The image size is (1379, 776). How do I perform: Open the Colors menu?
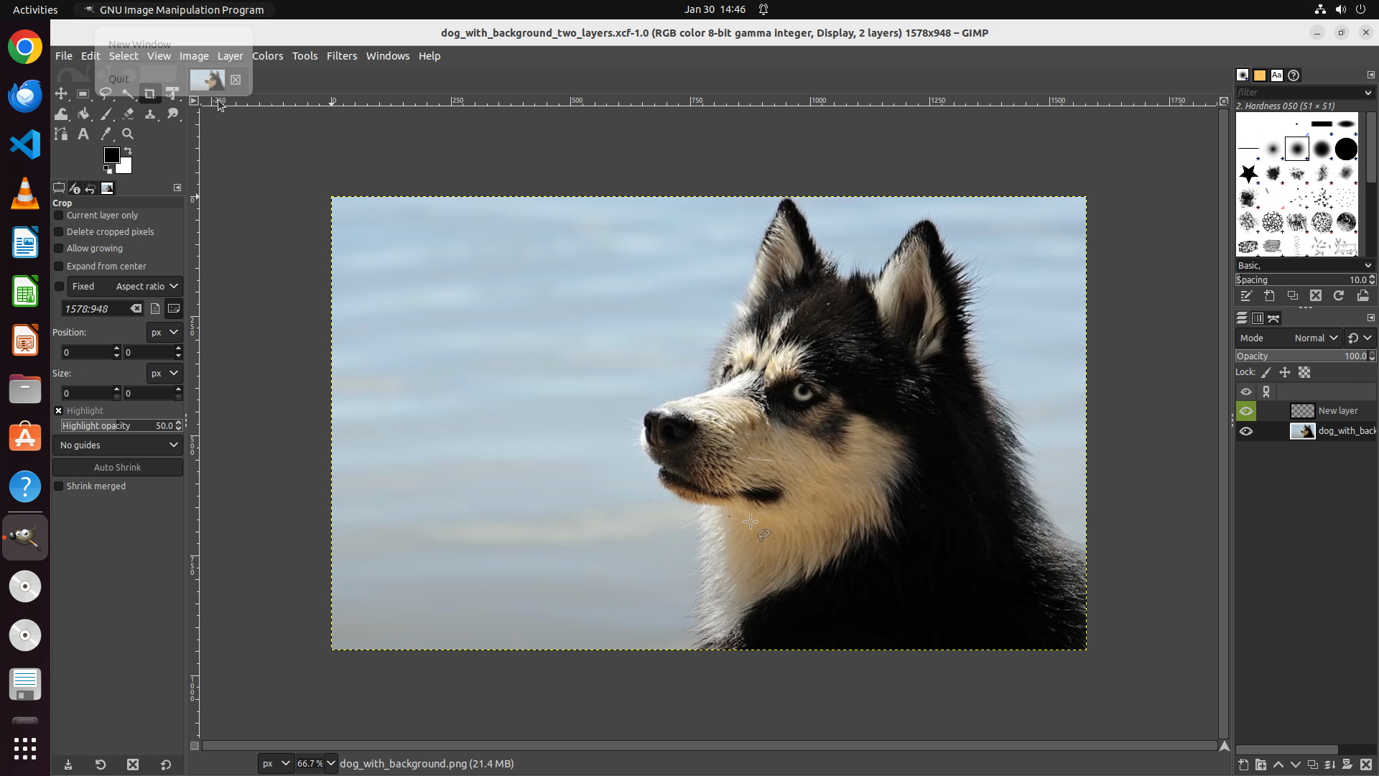click(x=267, y=56)
